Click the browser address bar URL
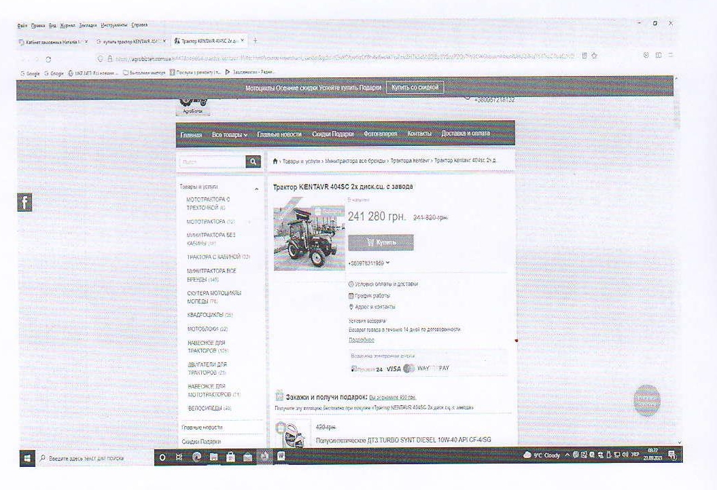The width and height of the screenshot is (717, 490). [x=345, y=58]
